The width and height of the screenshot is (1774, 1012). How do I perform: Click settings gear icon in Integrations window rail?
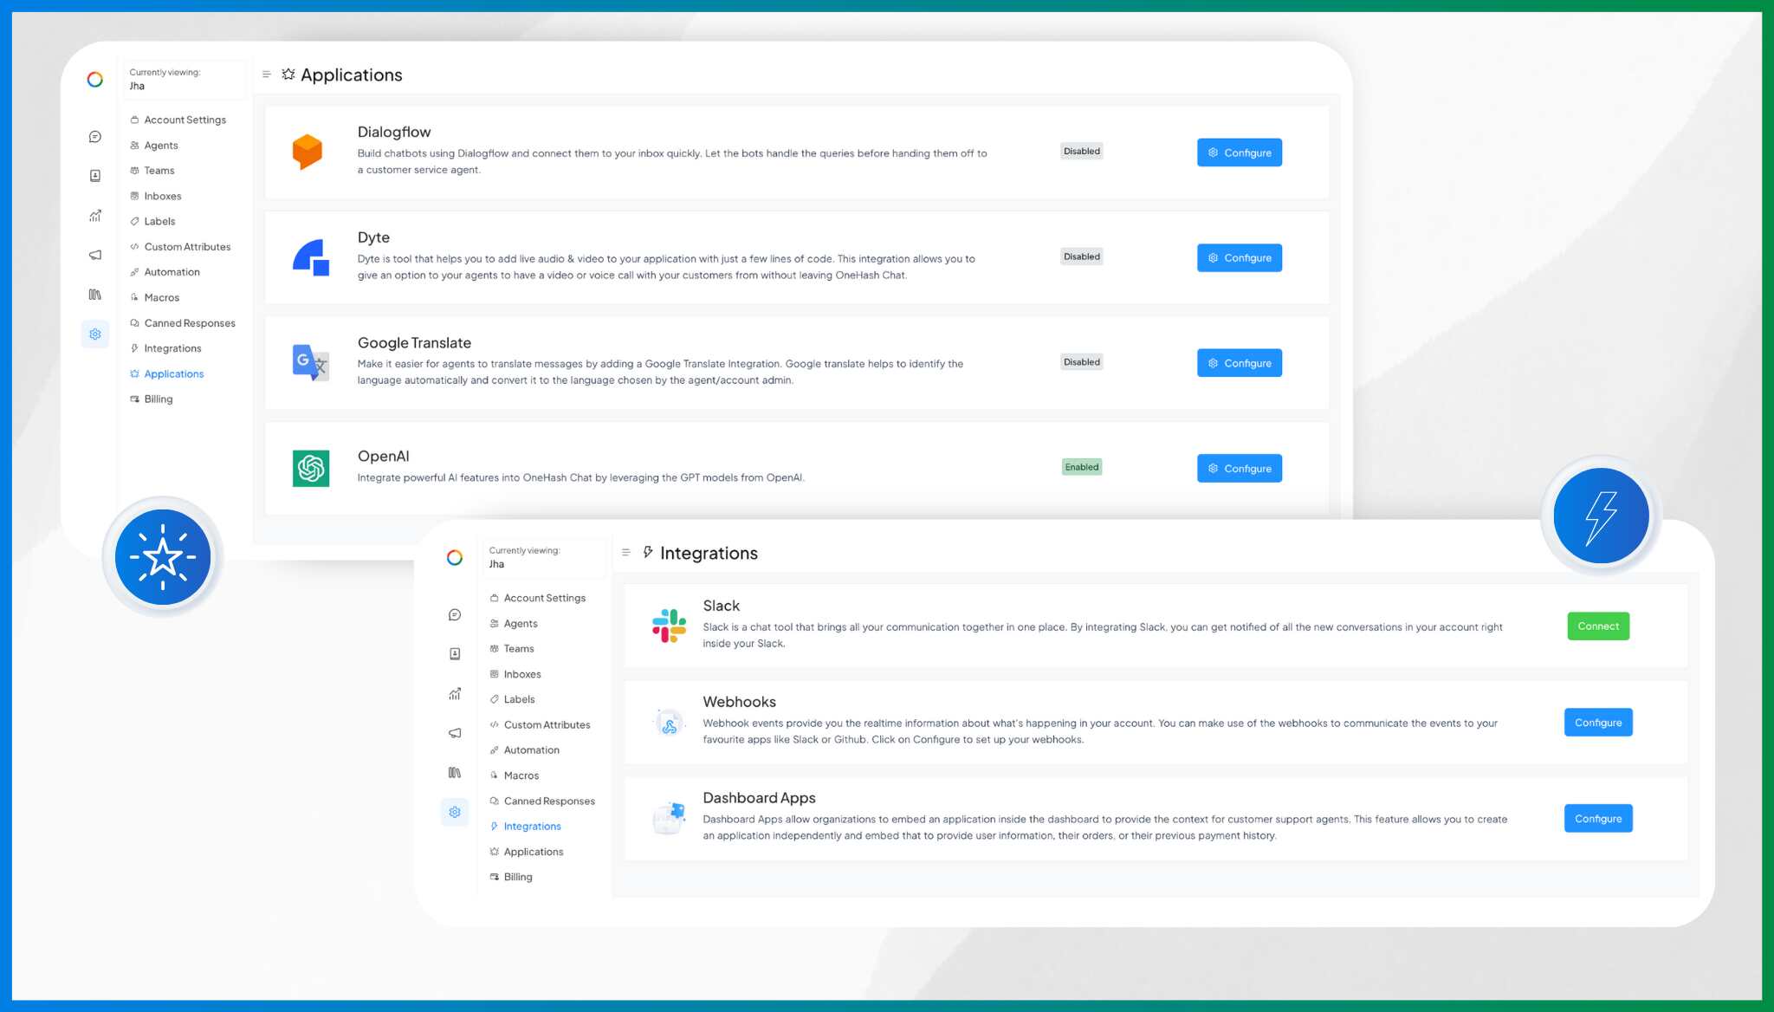pyautogui.click(x=455, y=813)
